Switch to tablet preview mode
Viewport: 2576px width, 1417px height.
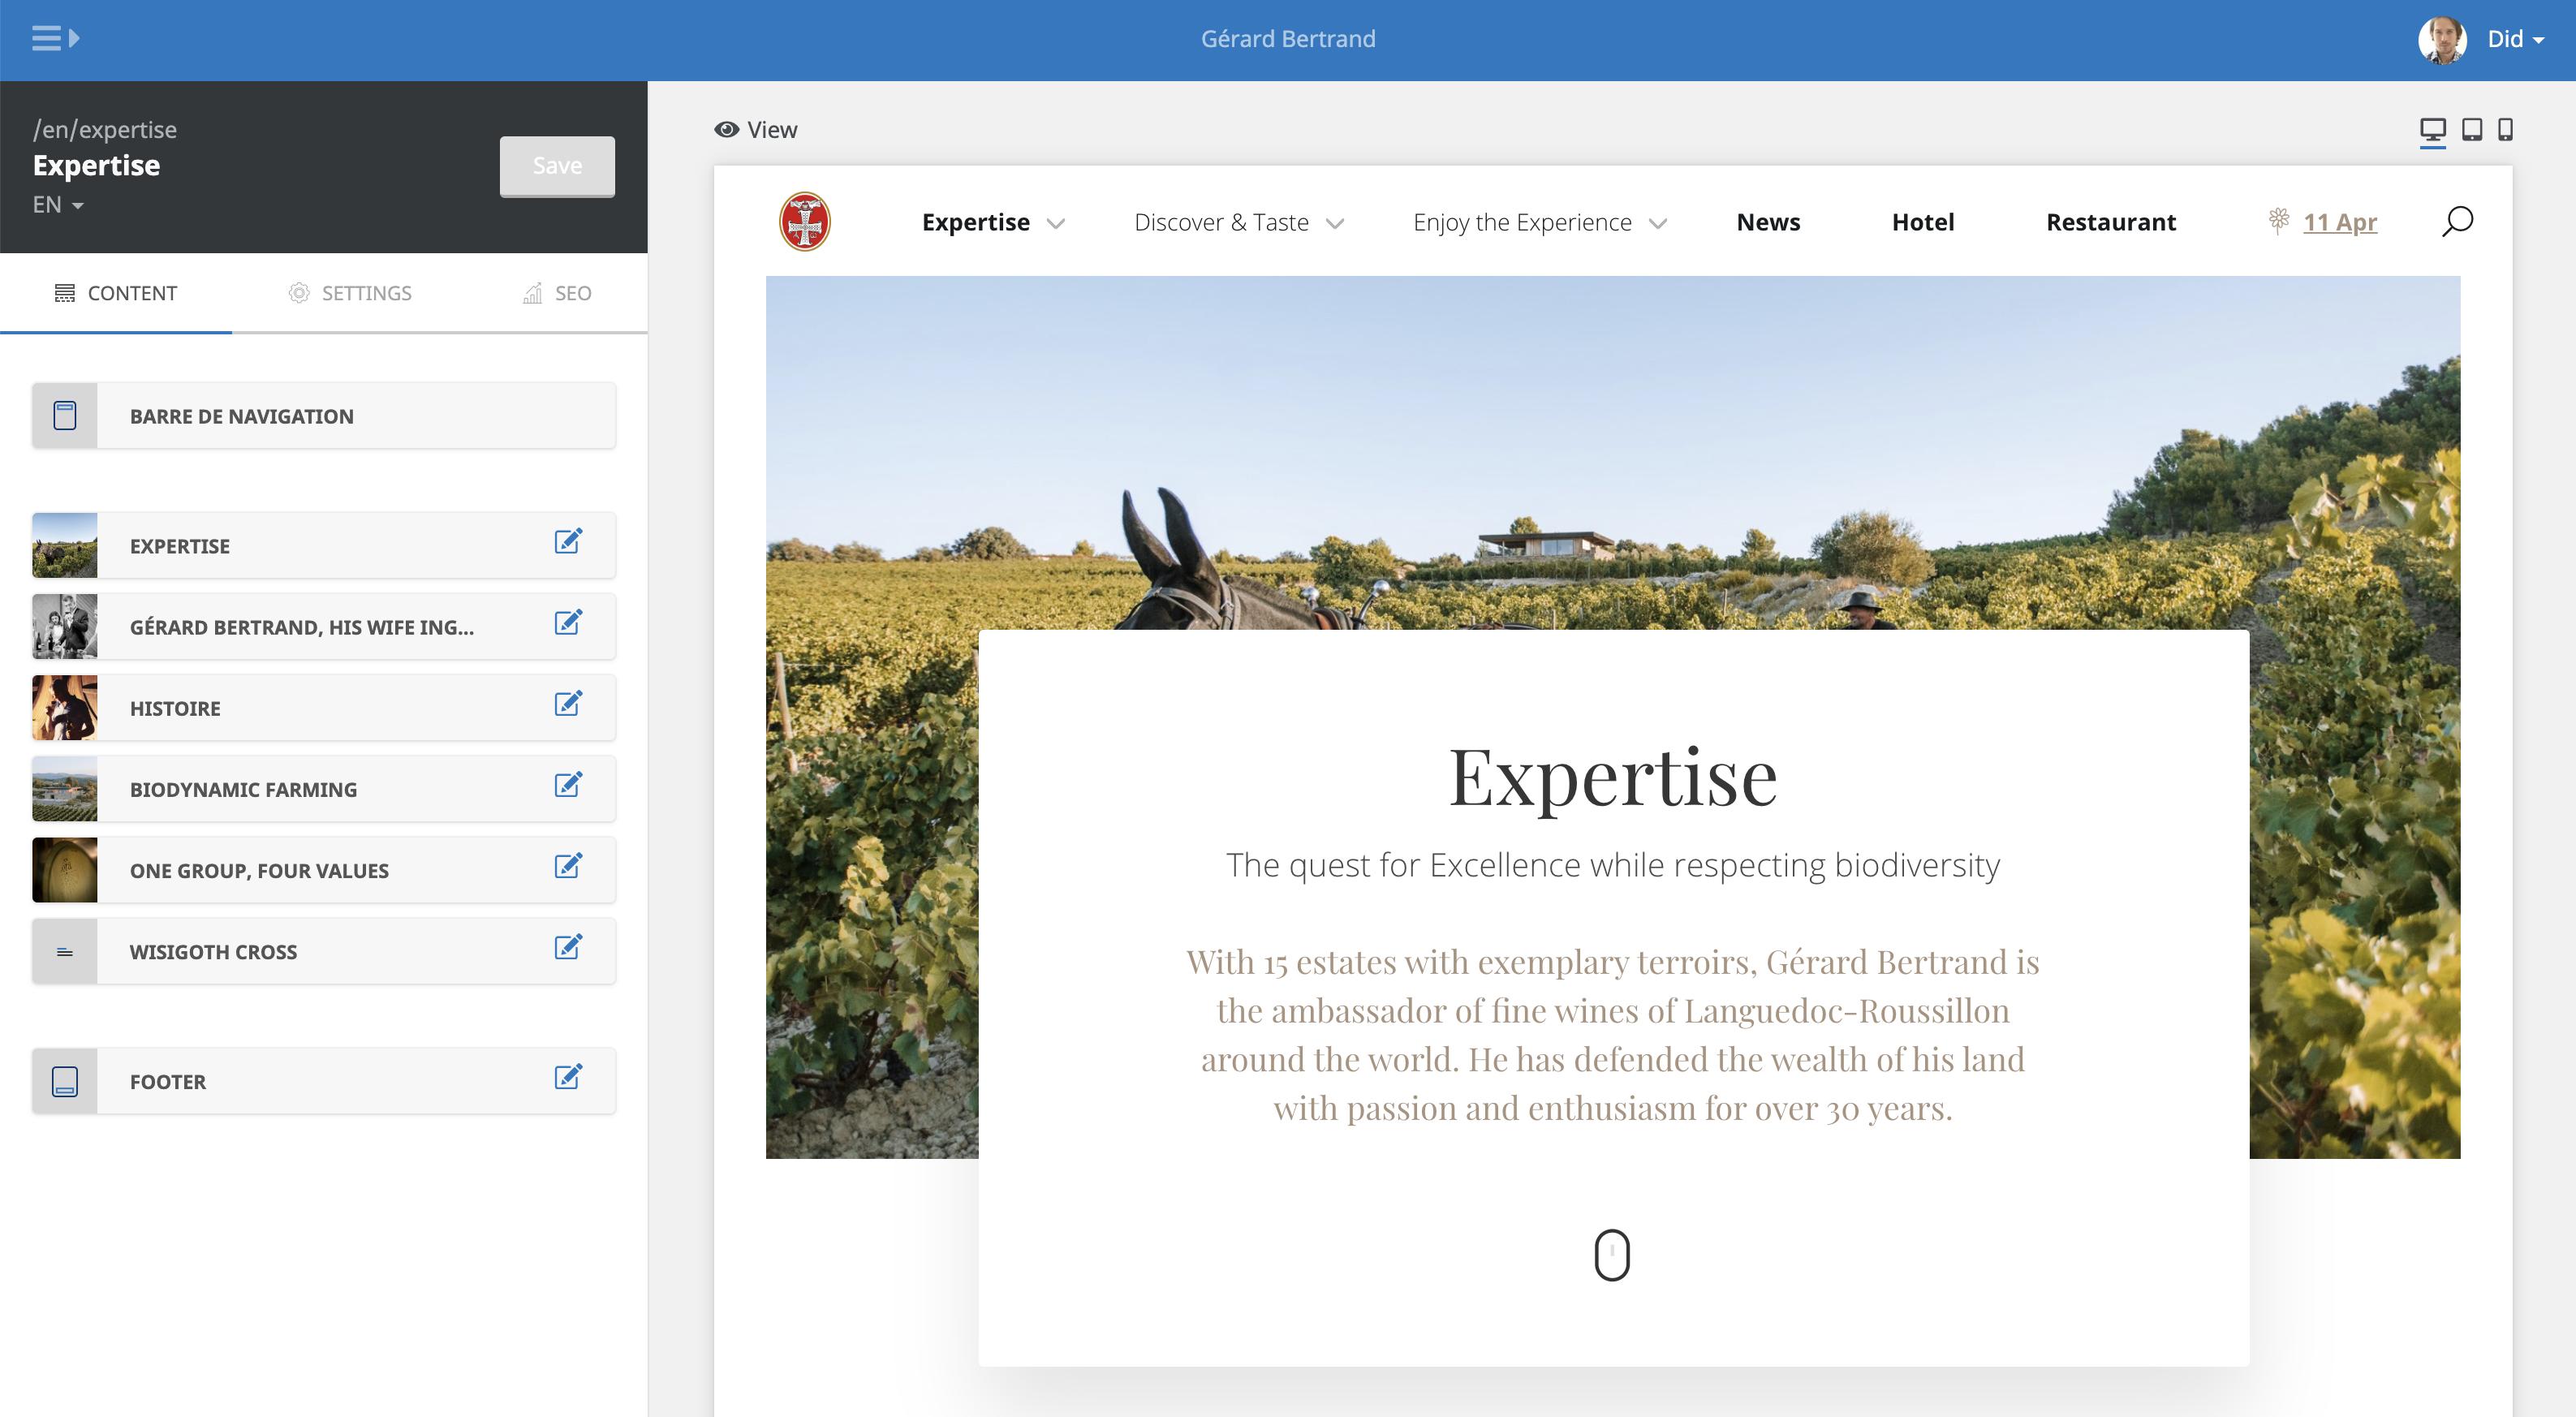pyautogui.click(x=2471, y=130)
